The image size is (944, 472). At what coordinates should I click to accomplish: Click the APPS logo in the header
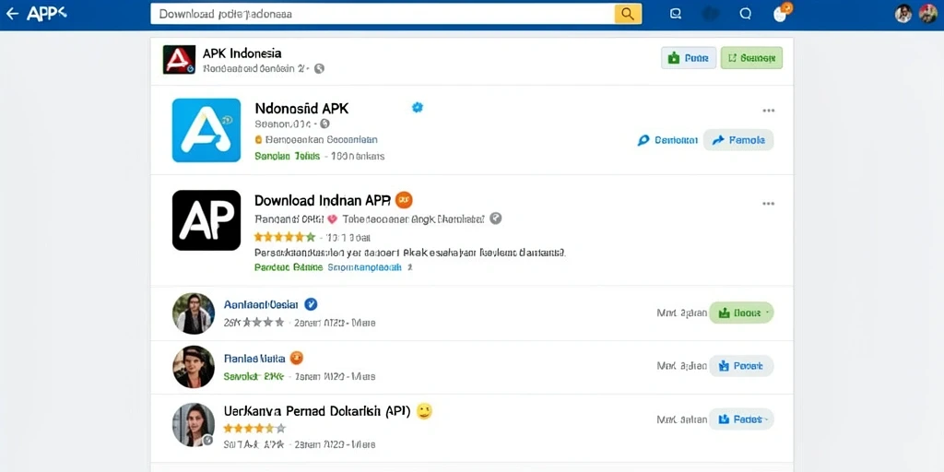(x=47, y=13)
